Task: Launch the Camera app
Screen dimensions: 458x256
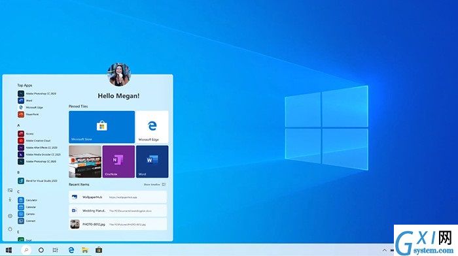Action: point(26,214)
